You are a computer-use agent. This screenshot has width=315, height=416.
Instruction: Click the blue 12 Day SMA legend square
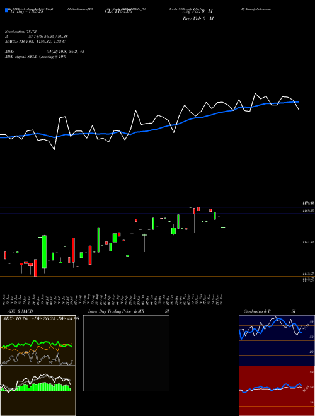[6, 10]
